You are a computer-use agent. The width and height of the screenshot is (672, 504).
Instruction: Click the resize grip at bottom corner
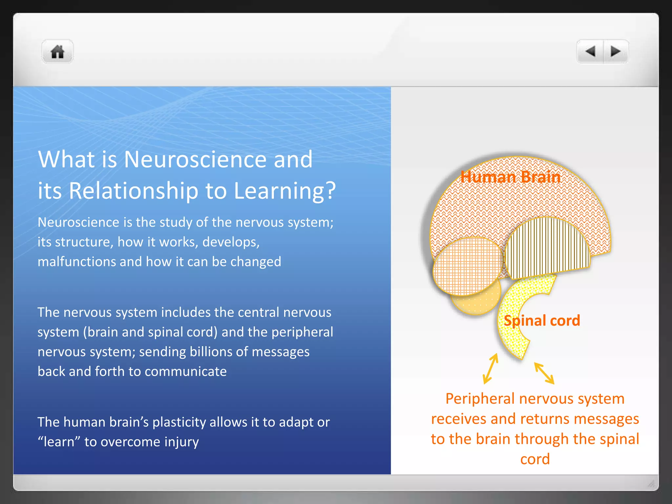651,484
